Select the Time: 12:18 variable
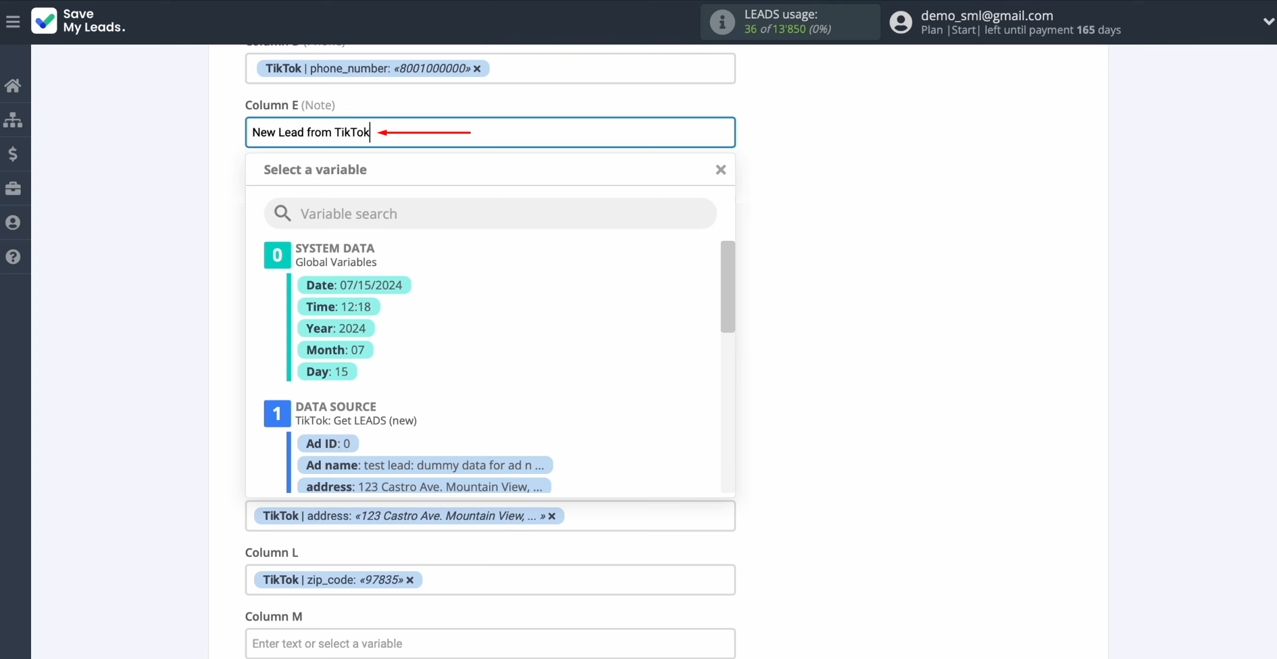The image size is (1277, 659). pos(339,307)
